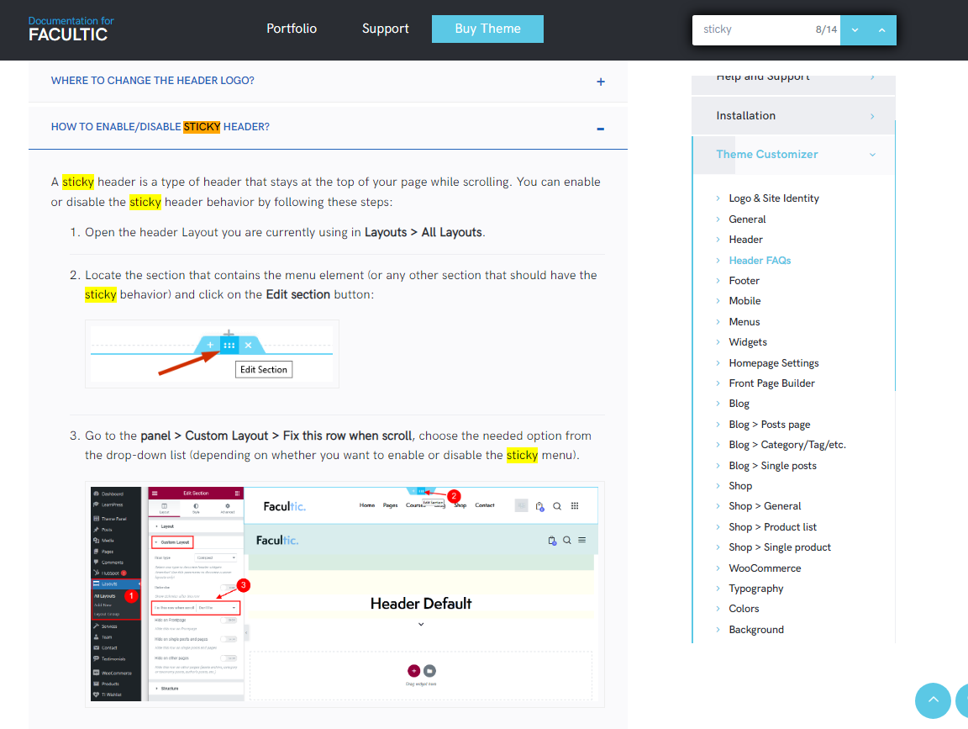Click the Buy Theme button

[487, 29]
